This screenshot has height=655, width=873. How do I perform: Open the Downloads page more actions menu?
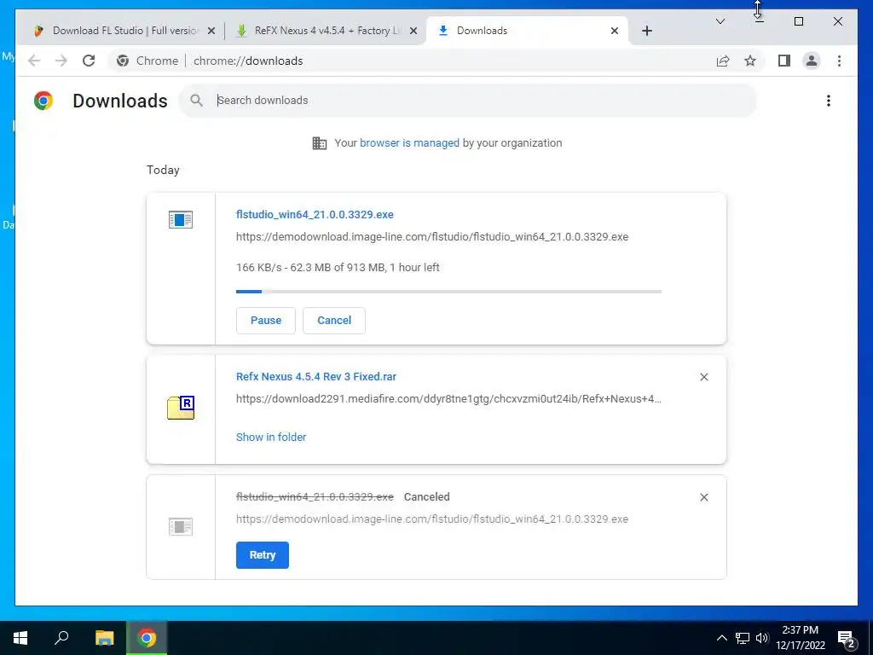pyautogui.click(x=829, y=101)
